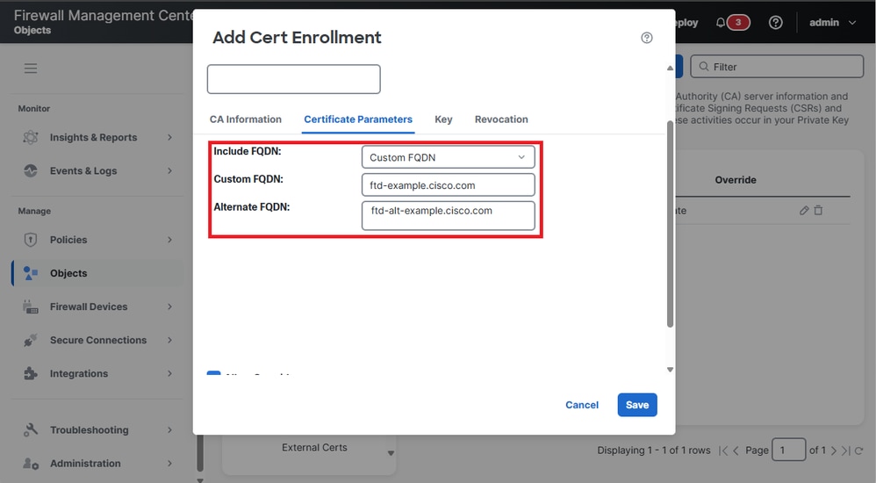Toggle the partially visible checkbox at dialog bottom
876x483 pixels.
click(213, 375)
